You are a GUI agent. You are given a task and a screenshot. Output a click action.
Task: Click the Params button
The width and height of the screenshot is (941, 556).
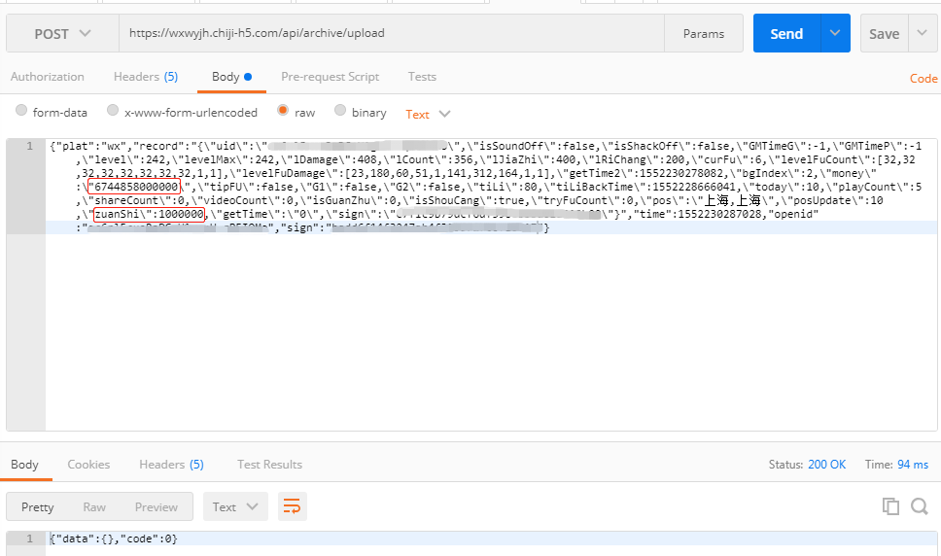(x=704, y=33)
